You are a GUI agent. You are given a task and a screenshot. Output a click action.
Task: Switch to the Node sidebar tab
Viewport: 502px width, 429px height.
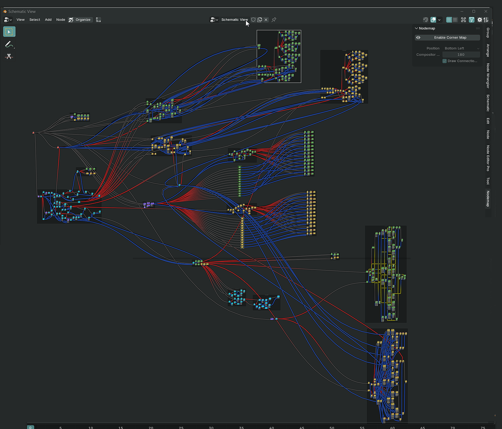click(488, 134)
